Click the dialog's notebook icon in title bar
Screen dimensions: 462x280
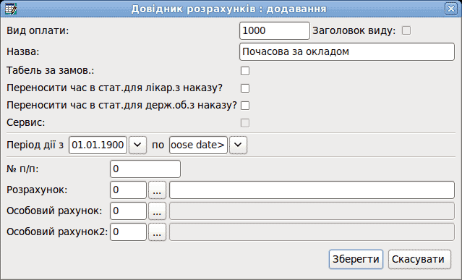click(x=11, y=9)
